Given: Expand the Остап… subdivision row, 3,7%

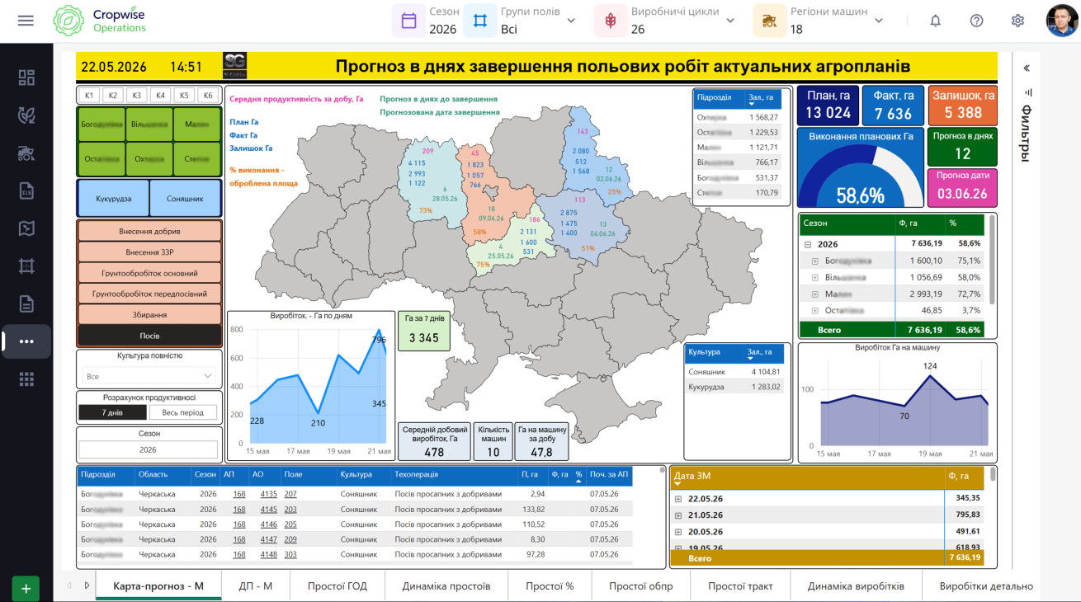Looking at the screenshot, I should pyautogui.click(x=815, y=310).
